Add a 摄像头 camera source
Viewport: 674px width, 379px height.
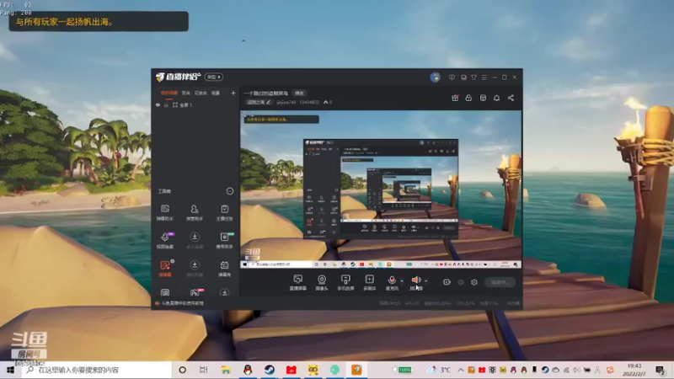(x=322, y=282)
